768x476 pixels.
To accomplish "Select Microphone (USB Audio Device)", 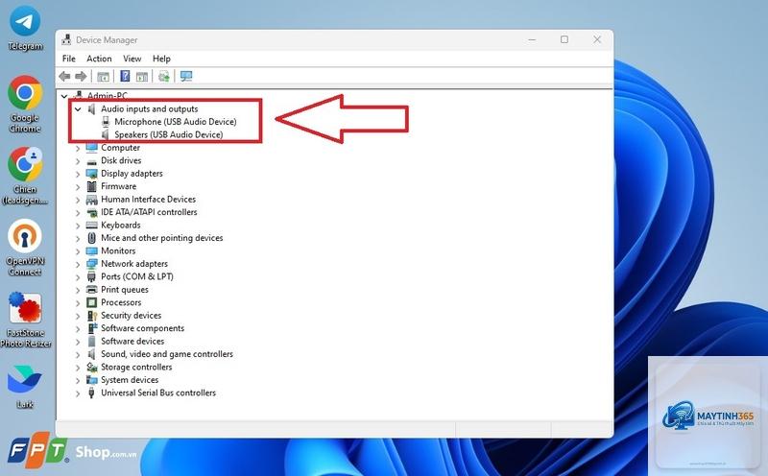I will tap(176, 122).
